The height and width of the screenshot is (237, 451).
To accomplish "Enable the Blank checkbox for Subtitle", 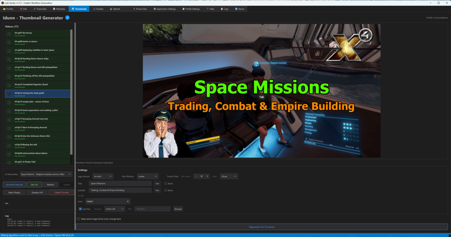I will pyautogui.click(x=166, y=190).
